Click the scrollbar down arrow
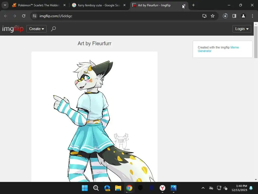The image size is (258, 194). point(256,180)
